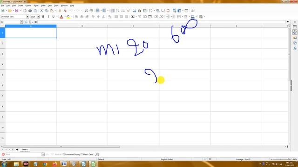This screenshot has height=167, width=298.
Task: Open the File menu
Action: (x=2, y=6)
